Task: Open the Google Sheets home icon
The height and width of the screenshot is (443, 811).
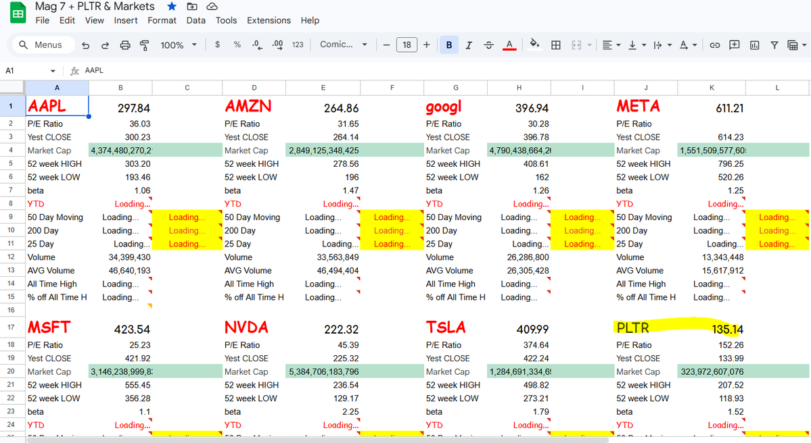Action: 18,13
